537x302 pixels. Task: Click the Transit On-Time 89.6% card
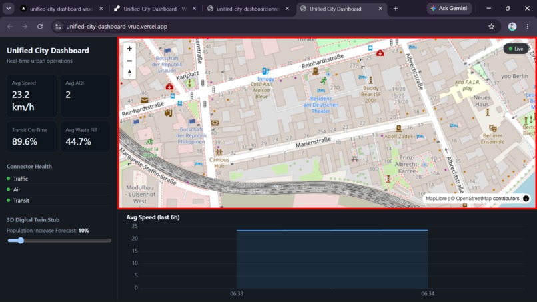point(31,137)
